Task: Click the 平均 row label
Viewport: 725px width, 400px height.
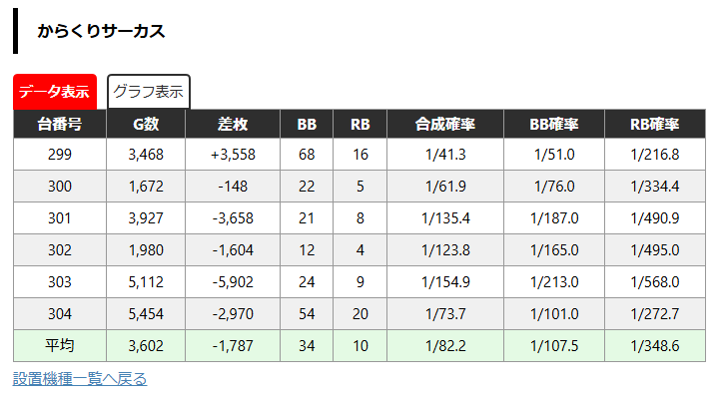Action: 60,345
